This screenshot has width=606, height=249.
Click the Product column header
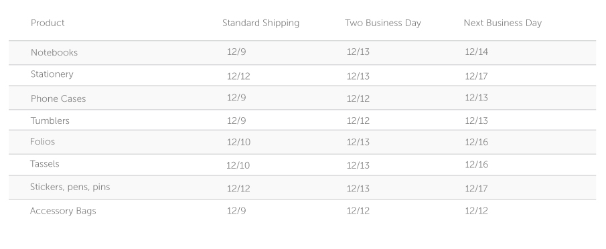tap(48, 23)
